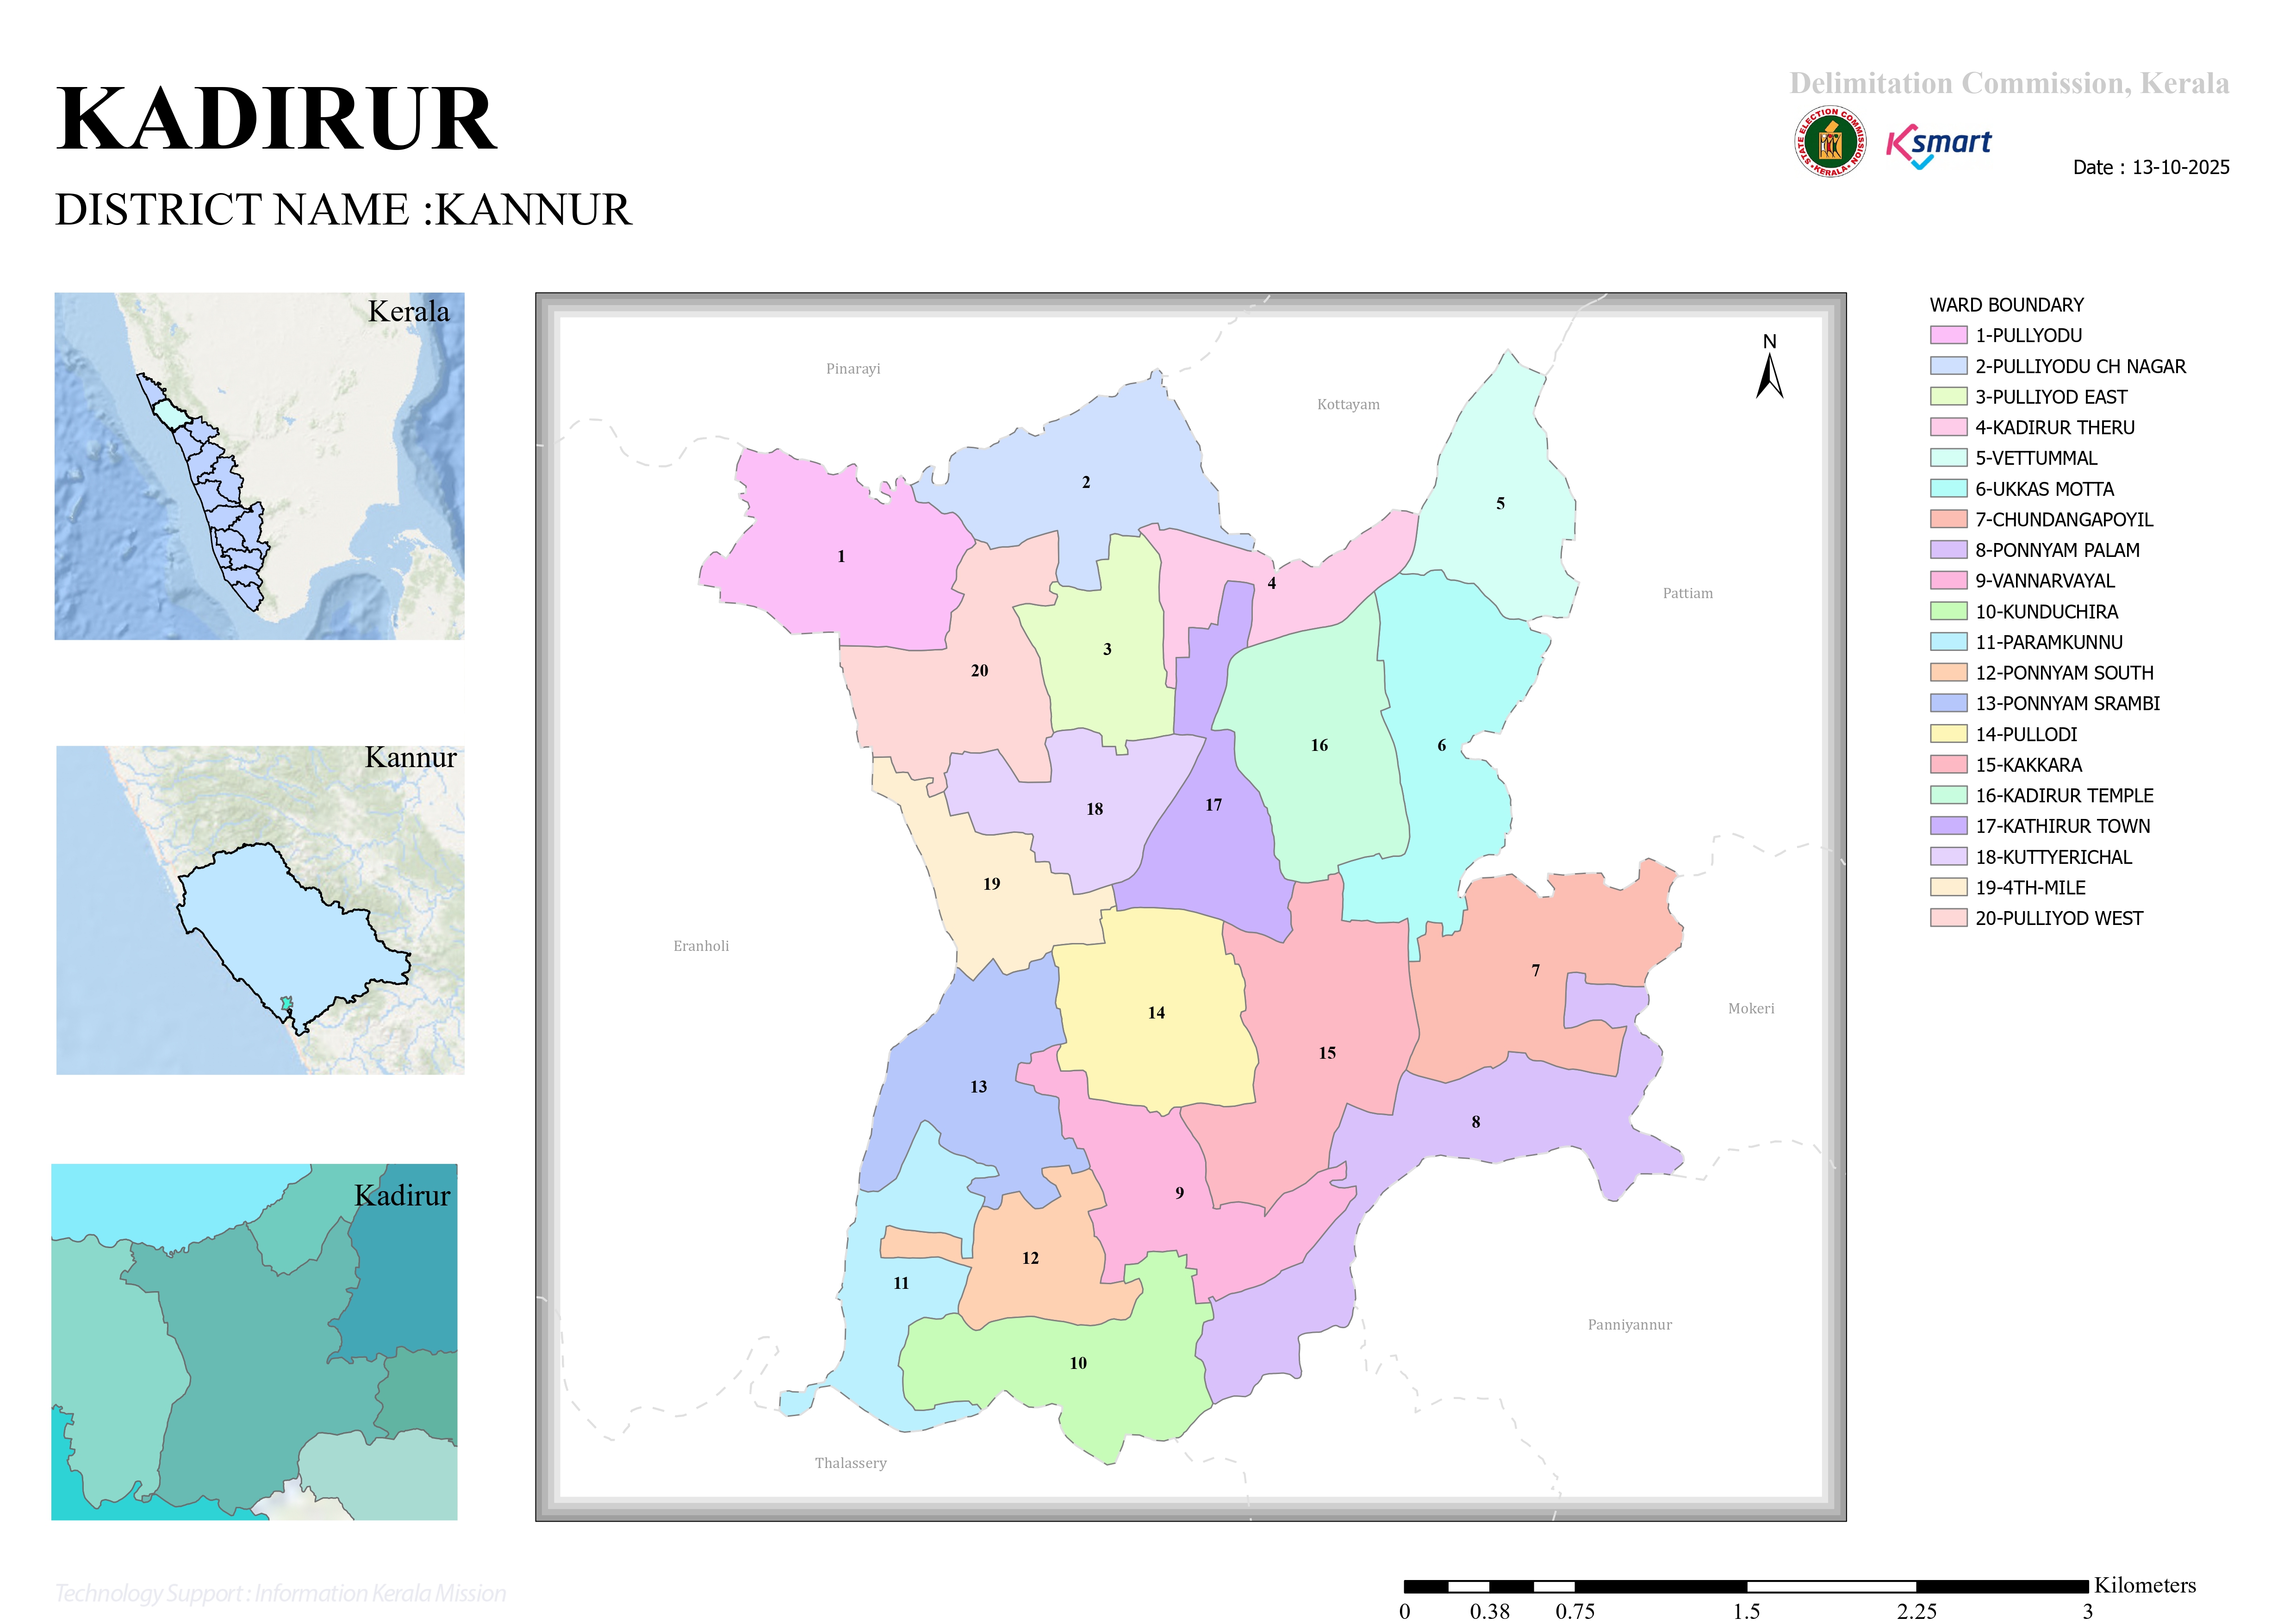Click the DISTRICT NAME :KANNUR subtitle

coord(343,210)
